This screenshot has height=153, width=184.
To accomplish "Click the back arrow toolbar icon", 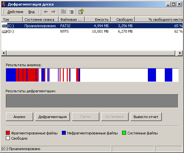I will pos(46,12).
